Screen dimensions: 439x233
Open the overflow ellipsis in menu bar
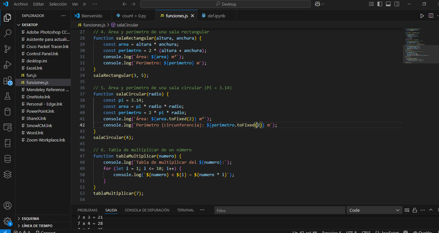pos(95,4)
